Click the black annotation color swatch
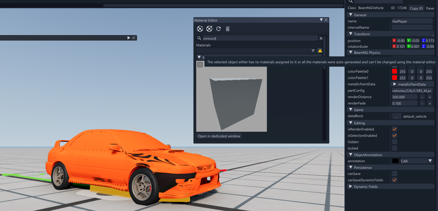This screenshot has width=438, height=211. click(395, 161)
